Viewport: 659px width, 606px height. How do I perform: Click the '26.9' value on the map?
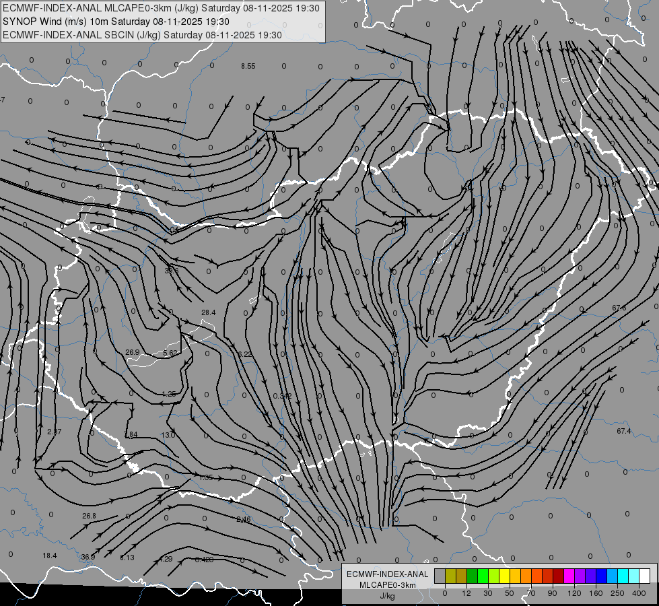(x=133, y=352)
